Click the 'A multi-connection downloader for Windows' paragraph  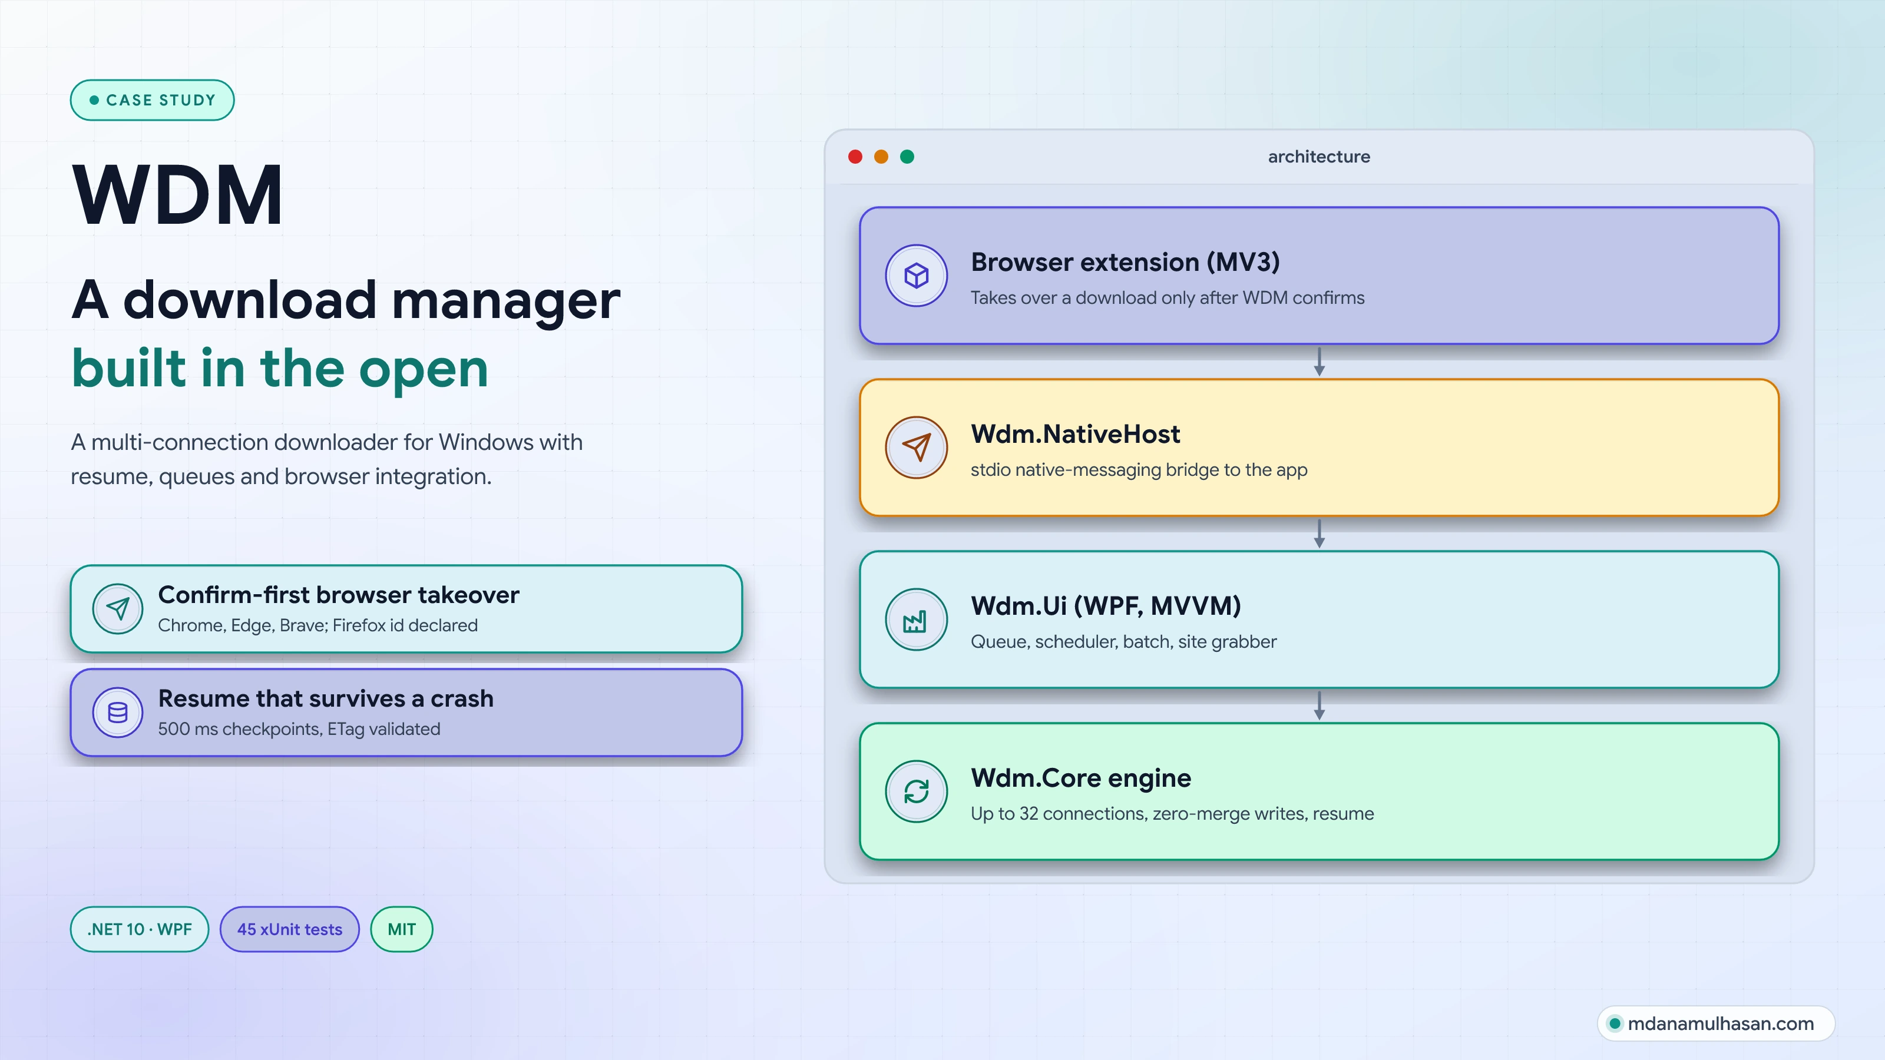pyautogui.click(x=326, y=459)
